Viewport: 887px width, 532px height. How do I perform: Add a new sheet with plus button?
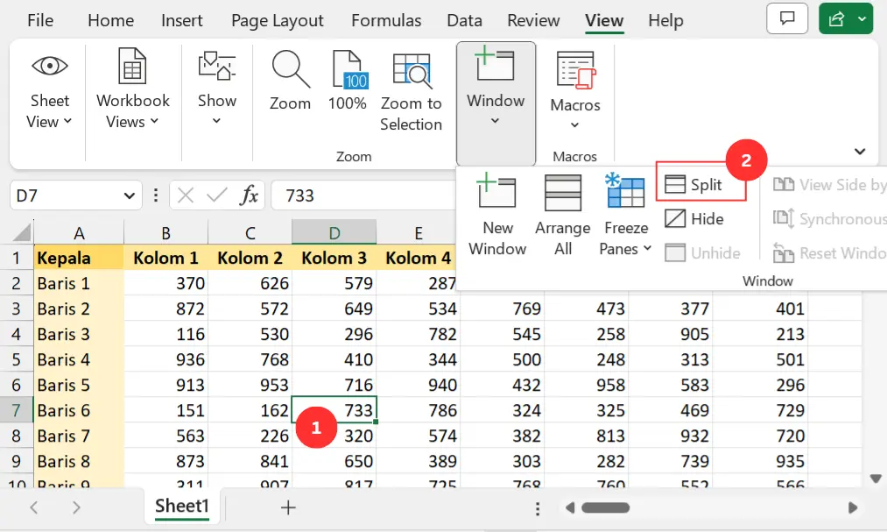[x=288, y=507]
